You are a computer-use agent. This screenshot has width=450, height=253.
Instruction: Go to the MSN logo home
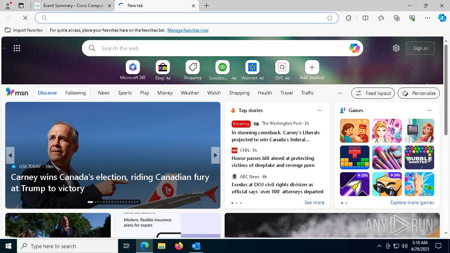coord(17,92)
